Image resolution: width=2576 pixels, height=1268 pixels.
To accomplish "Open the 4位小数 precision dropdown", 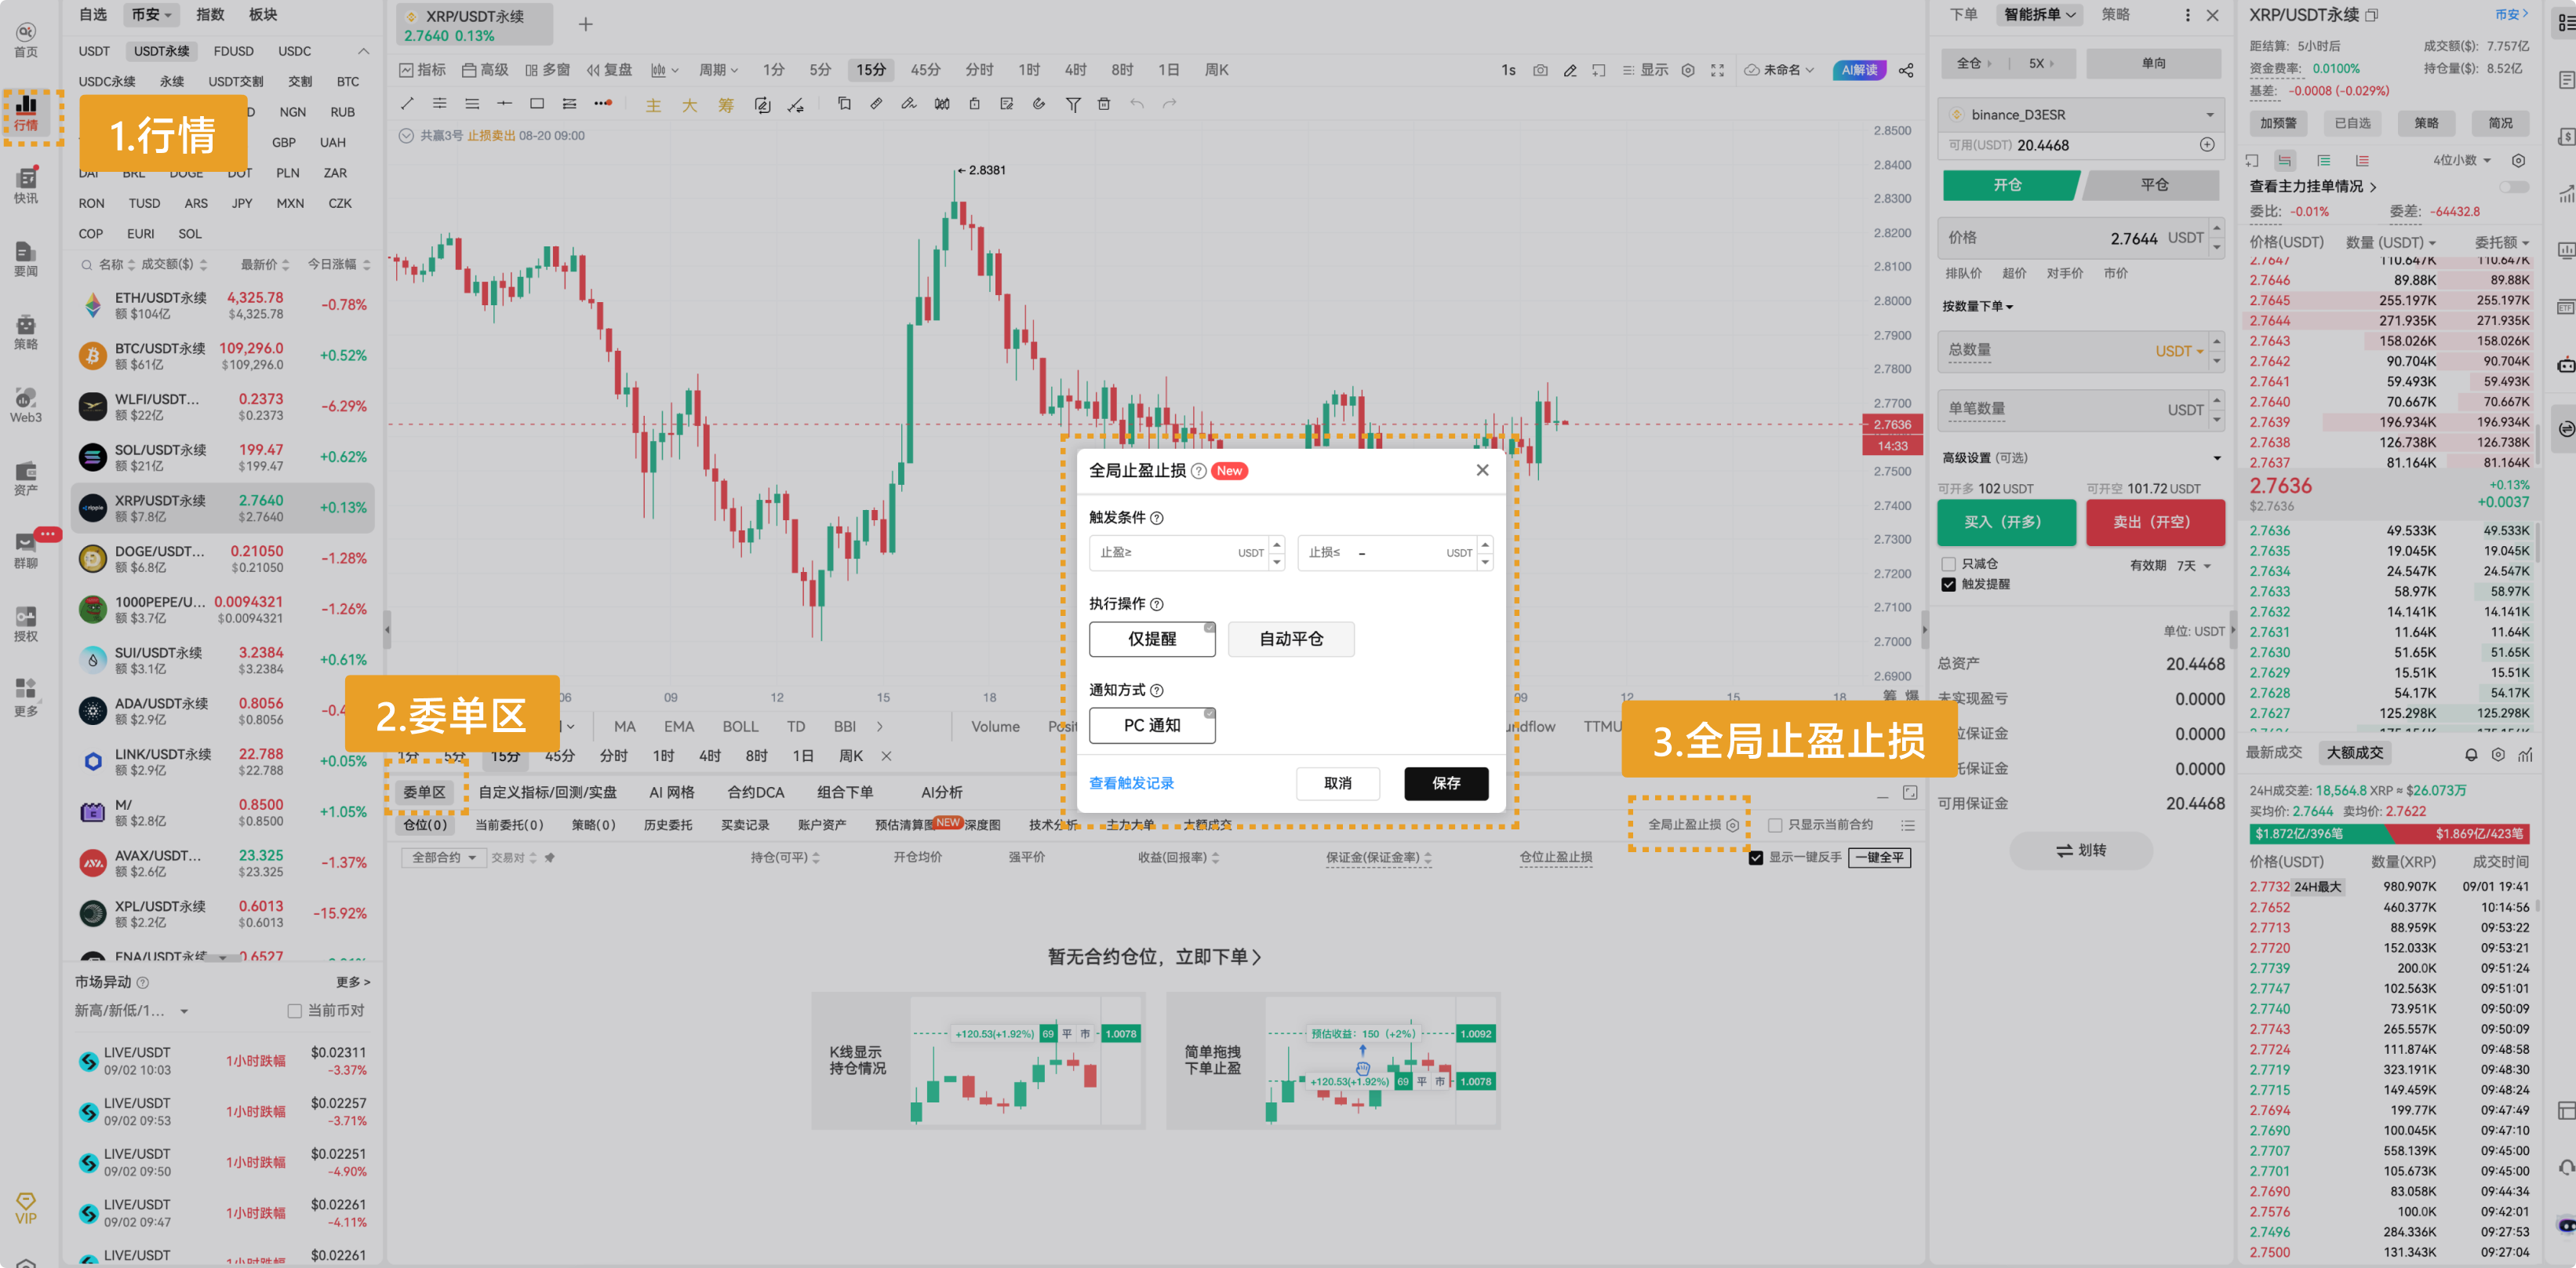I will coord(2462,160).
